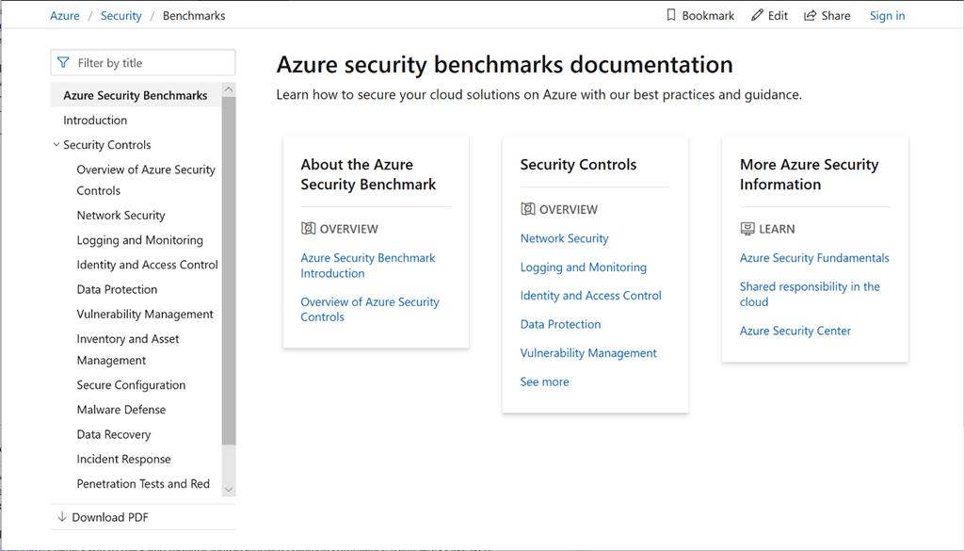Click the OVERVIEW icon on the Security Controls card
Viewport: 964px width, 551px height.
point(526,208)
